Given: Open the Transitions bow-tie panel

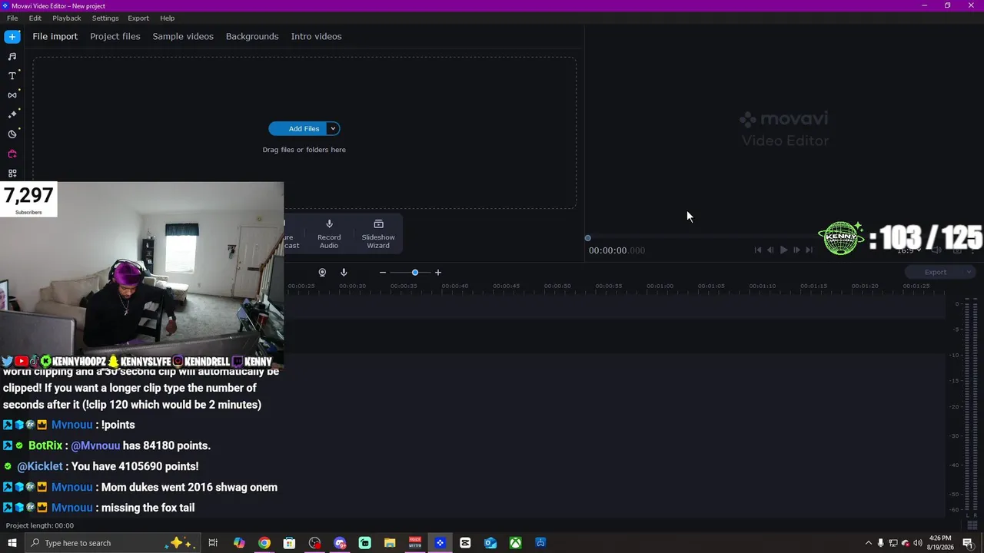Looking at the screenshot, I should click(12, 95).
